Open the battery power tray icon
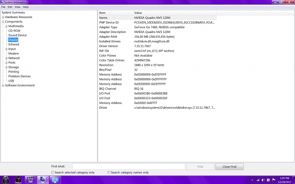Viewport: 295px width, 184px height. pos(268,180)
